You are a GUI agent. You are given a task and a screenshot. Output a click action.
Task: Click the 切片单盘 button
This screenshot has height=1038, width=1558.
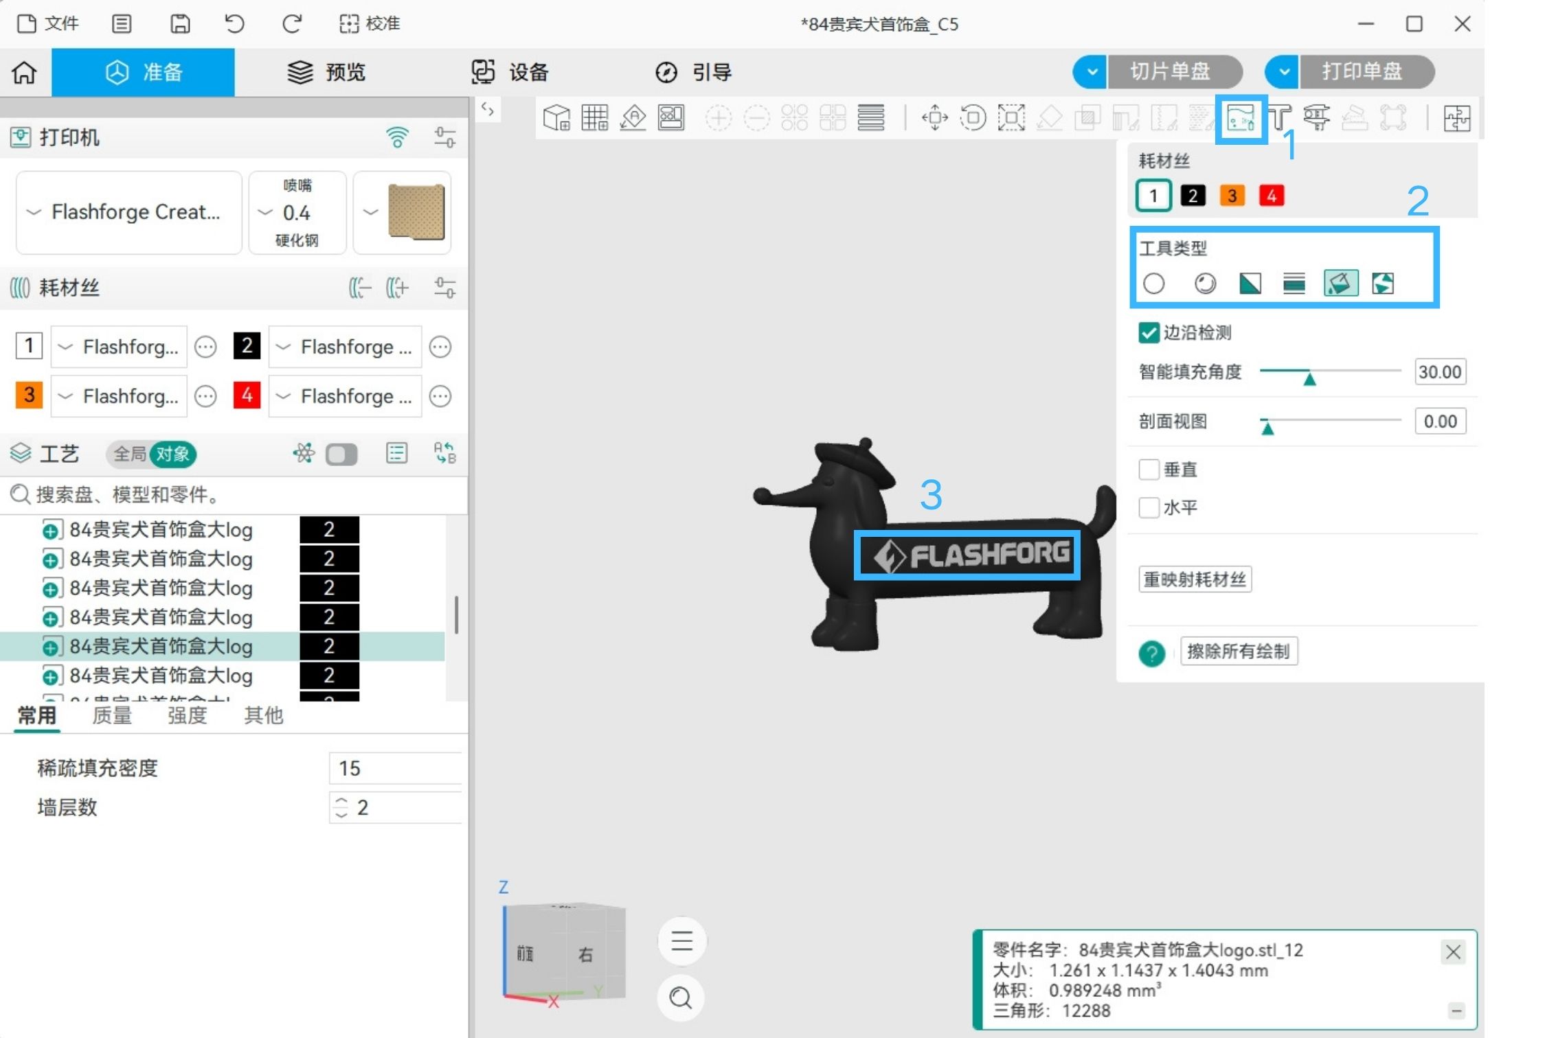tap(1175, 71)
